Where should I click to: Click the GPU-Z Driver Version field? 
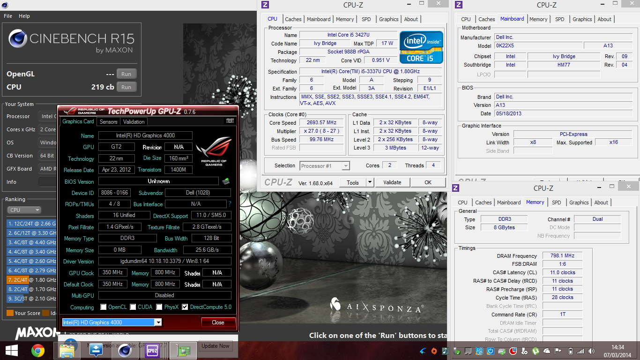coord(164,261)
